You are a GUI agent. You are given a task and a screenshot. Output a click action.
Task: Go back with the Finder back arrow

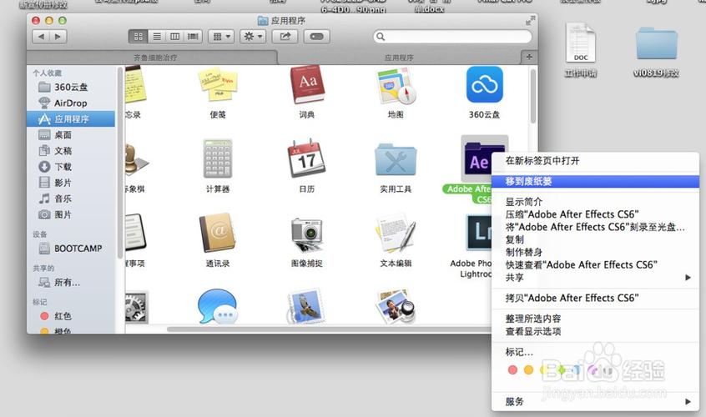(x=41, y=37)
